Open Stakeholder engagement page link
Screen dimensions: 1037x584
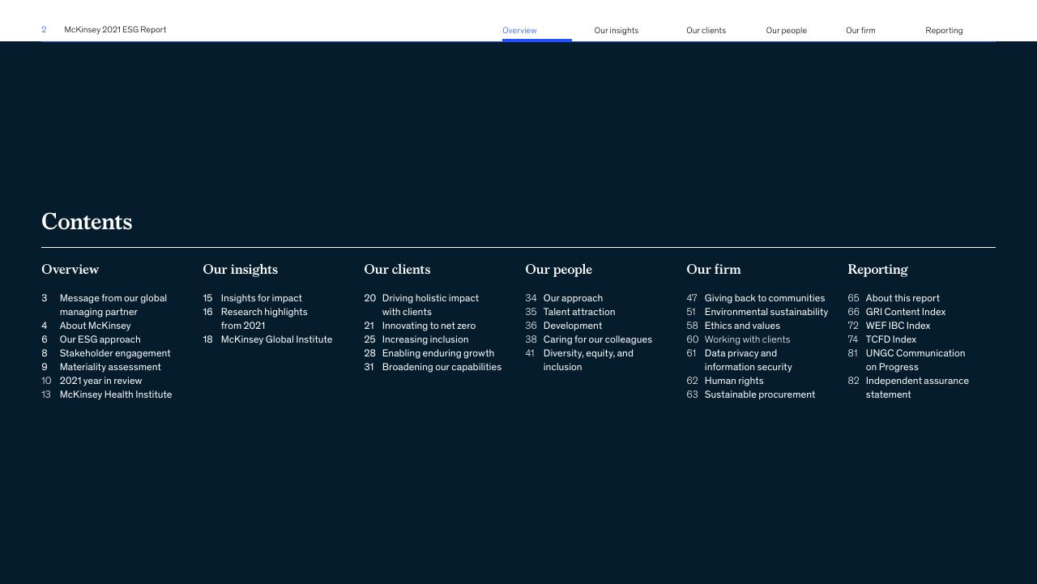114,353
